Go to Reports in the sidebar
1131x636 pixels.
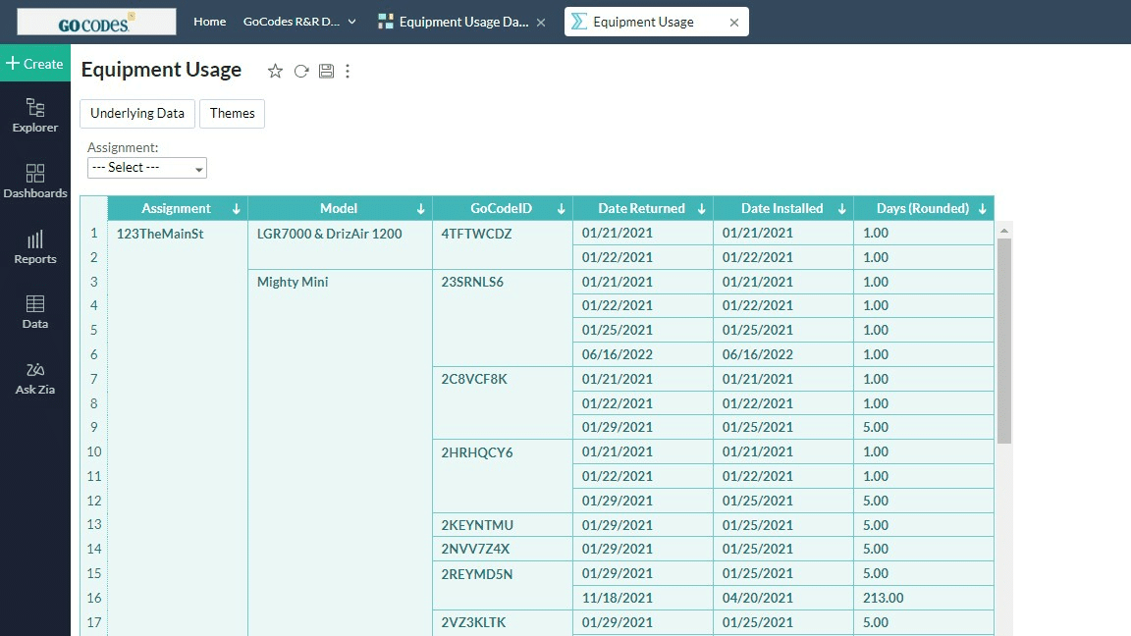[x=35, y=246]
